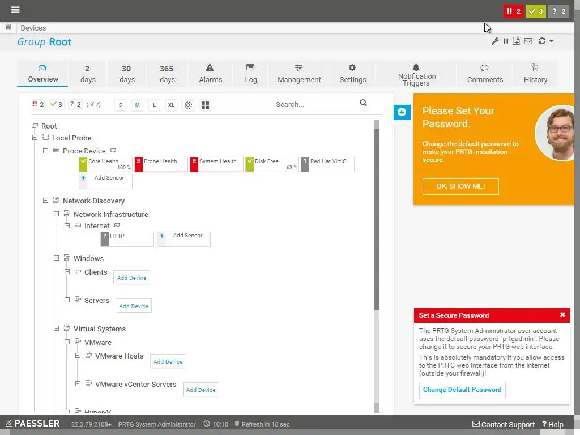The height and width of the screenshot is (435, 580).
Task: Open the Log tab
Action: tap(250, 74)
